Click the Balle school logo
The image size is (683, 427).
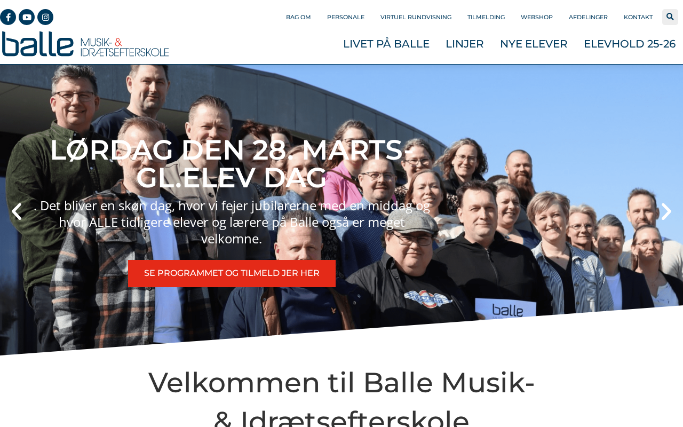pyautogui.click(x=85, y=44)
